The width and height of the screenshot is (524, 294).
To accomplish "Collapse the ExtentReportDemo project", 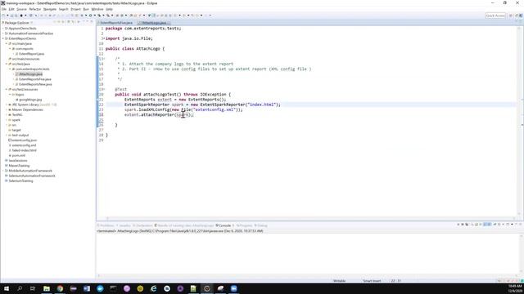I will pos(2,38).
